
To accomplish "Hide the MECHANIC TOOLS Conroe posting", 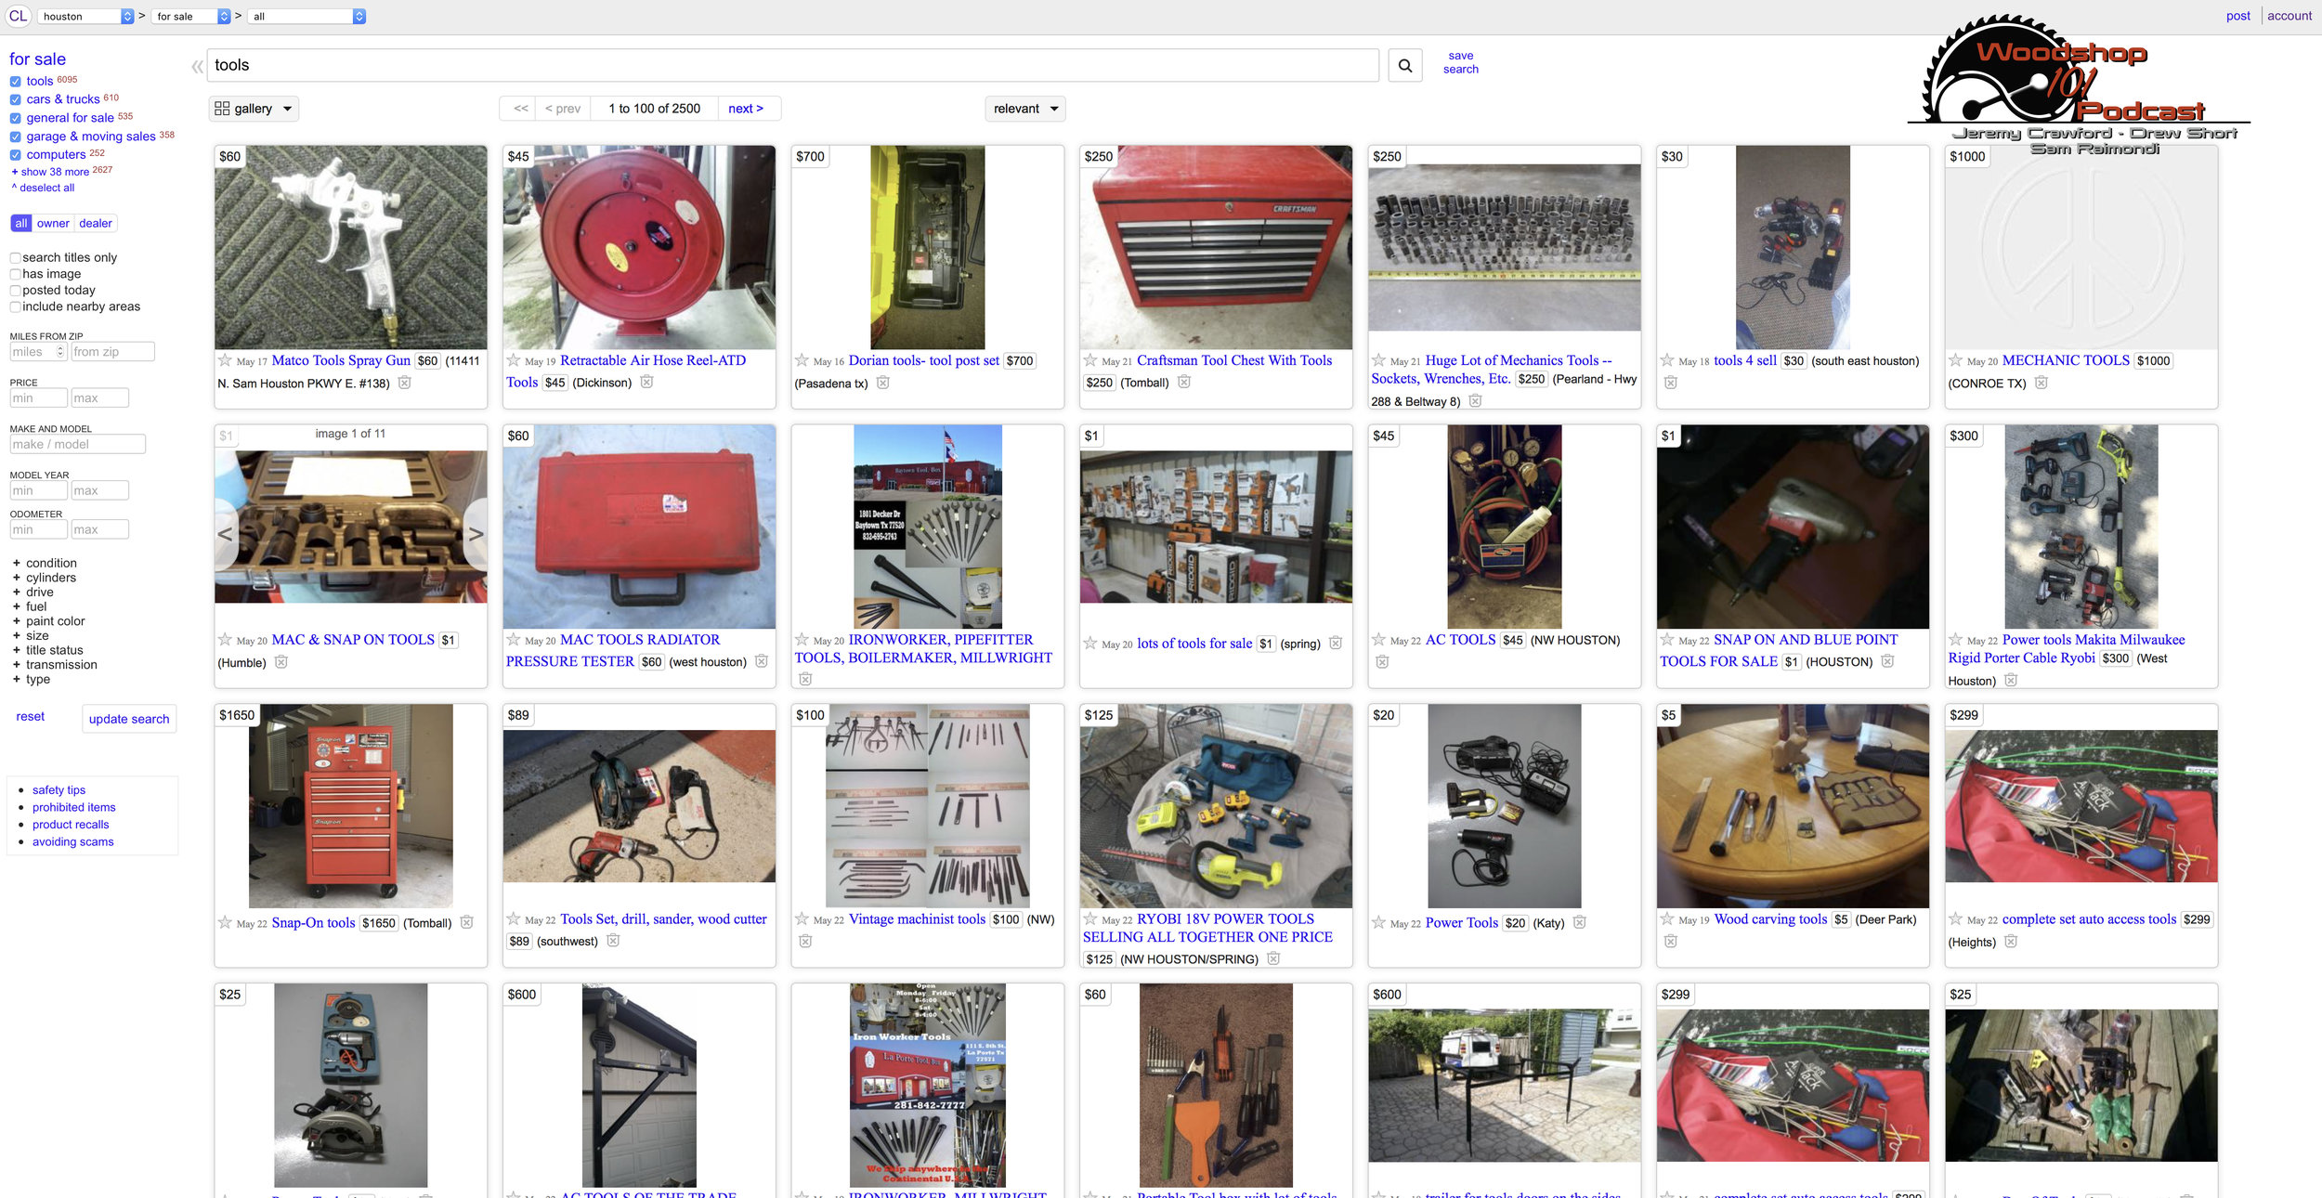I will [x=2041, y=383].
